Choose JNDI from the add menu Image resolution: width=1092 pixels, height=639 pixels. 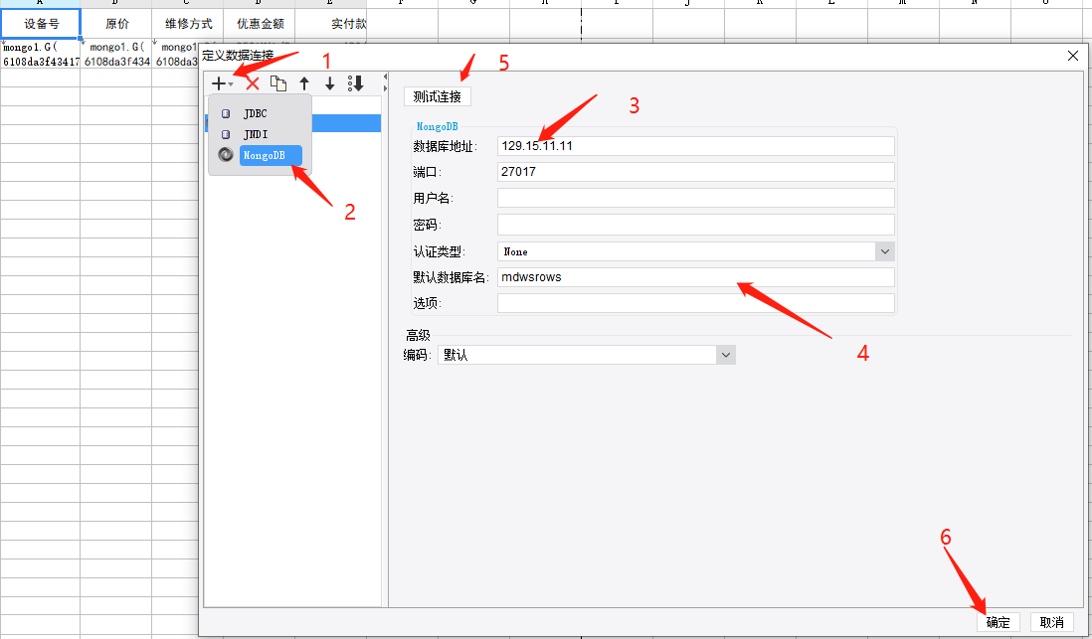pos(255,134)
